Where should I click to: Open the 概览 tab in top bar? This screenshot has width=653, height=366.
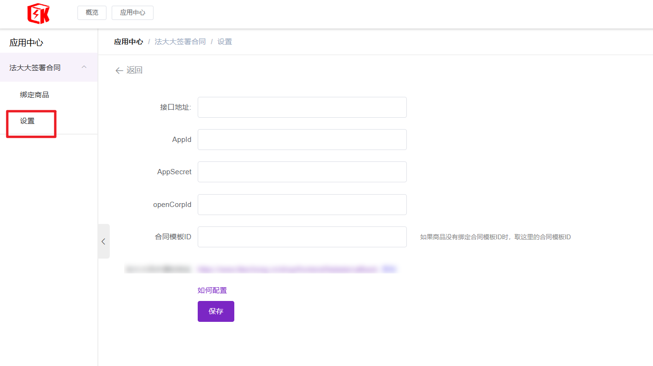tap(92, 13)
